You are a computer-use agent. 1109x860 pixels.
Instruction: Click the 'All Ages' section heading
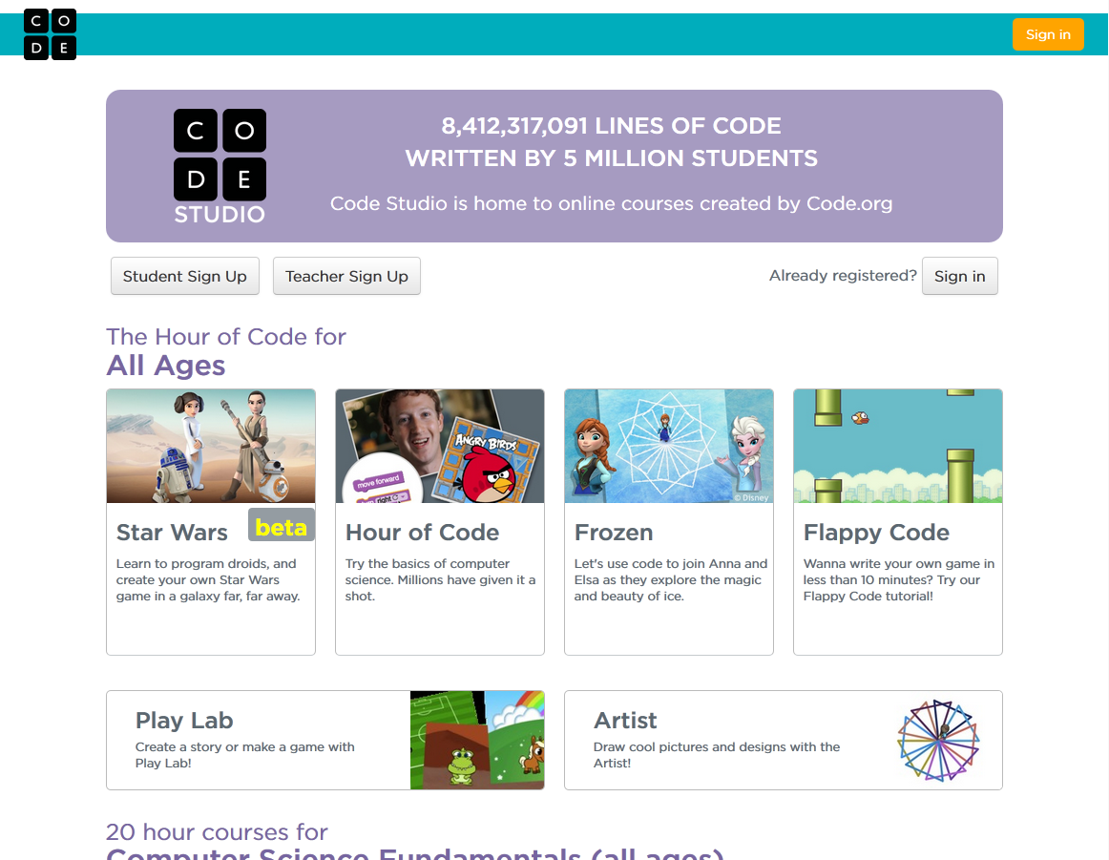click(165, 366)
